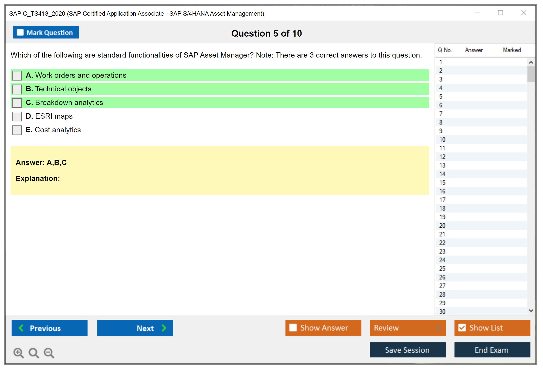
Task: Click the green right chevron on Next
Action: pyautogui.click(x=164, y=328)
